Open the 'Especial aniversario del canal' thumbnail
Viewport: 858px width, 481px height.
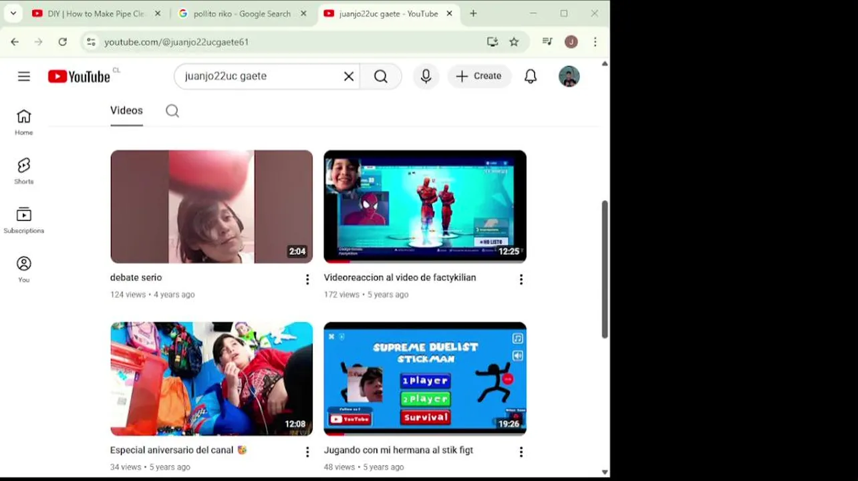coord(211,379)
